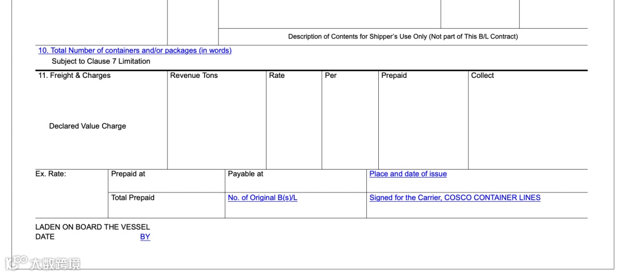Click the 'Per' column header

331,76
